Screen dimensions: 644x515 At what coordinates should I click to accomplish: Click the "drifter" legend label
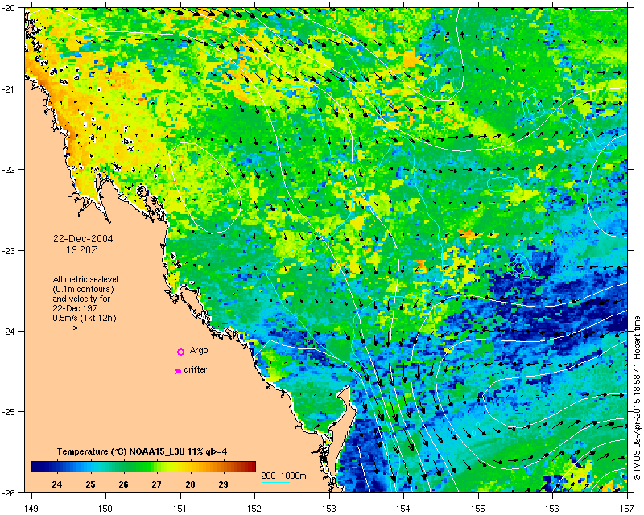pyautogui.click(x=196, y=369)
